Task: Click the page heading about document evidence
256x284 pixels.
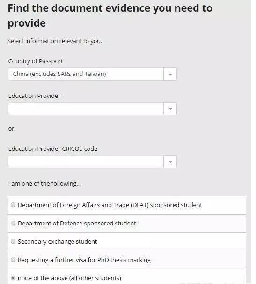Action: (110, 15)
